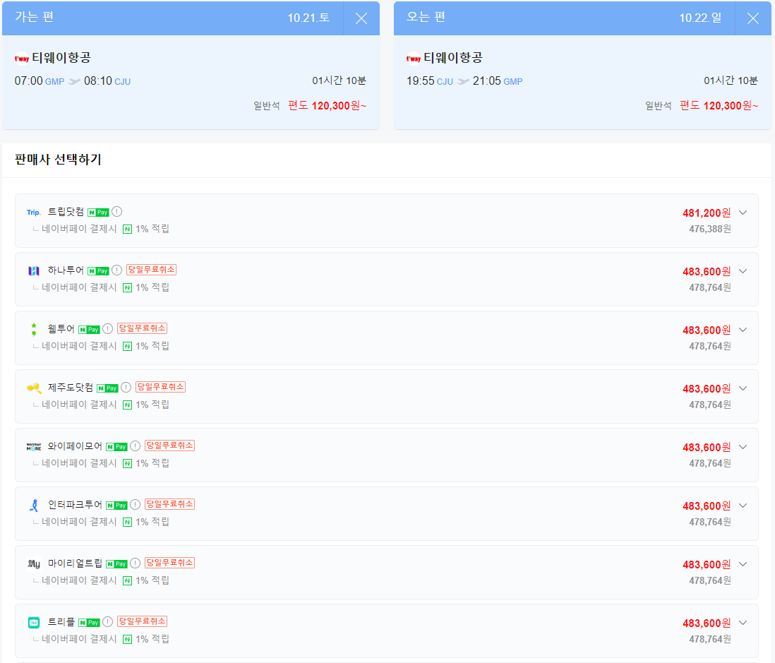Screen dimensions: 775x663
Task: Select 와이페이모어 seller name
Action: (x=75, y=446)
